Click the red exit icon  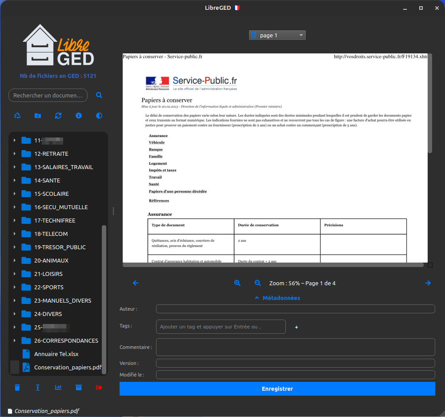click(x=99, y=388)
